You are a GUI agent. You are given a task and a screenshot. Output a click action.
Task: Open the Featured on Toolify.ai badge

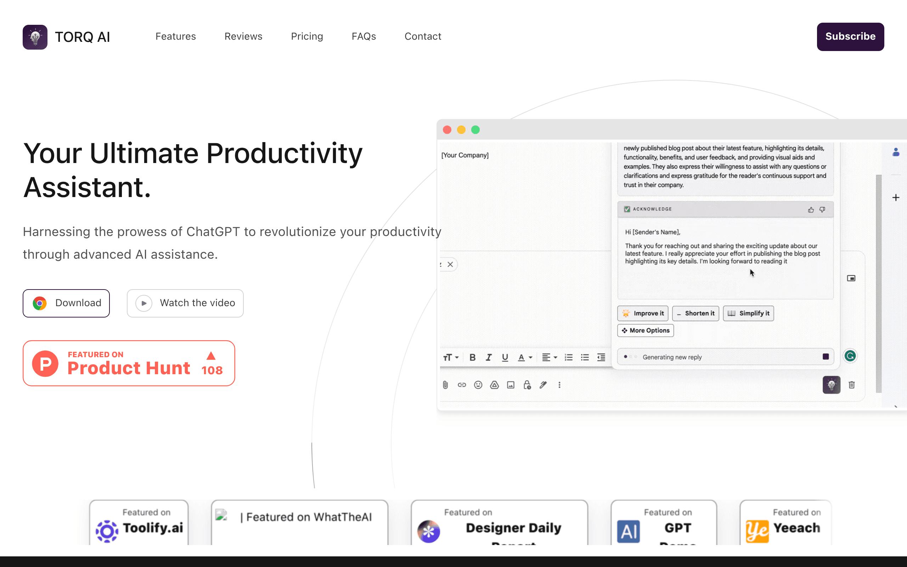point(139,522)
